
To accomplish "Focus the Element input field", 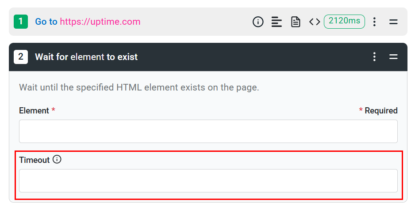I will click(208, 132).
